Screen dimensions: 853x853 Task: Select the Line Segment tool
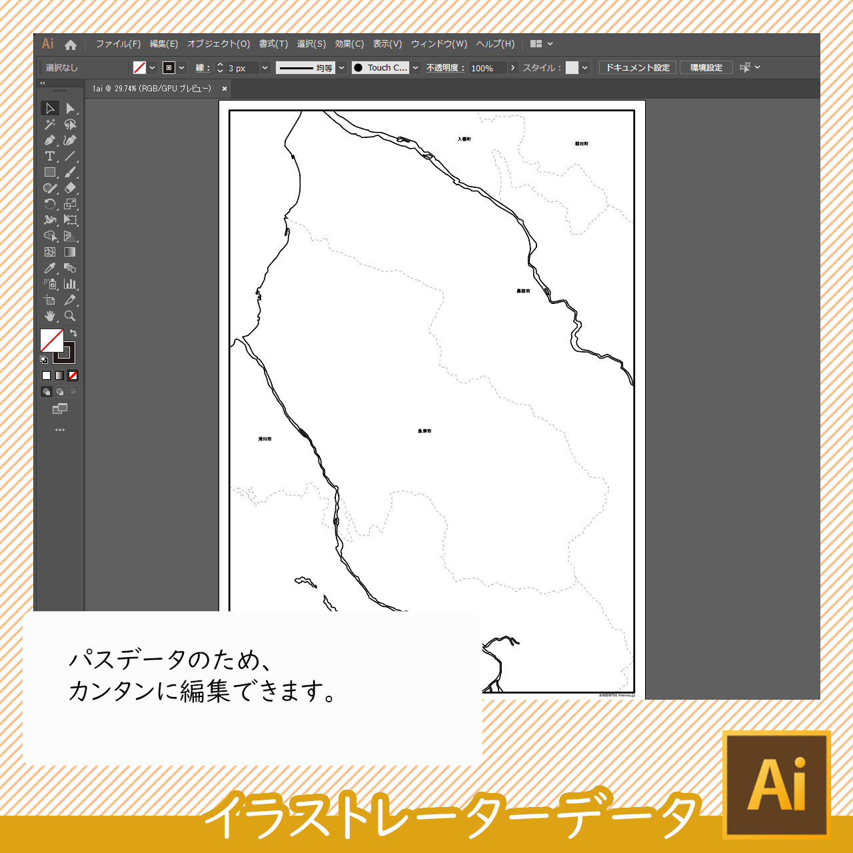[70, 156]
